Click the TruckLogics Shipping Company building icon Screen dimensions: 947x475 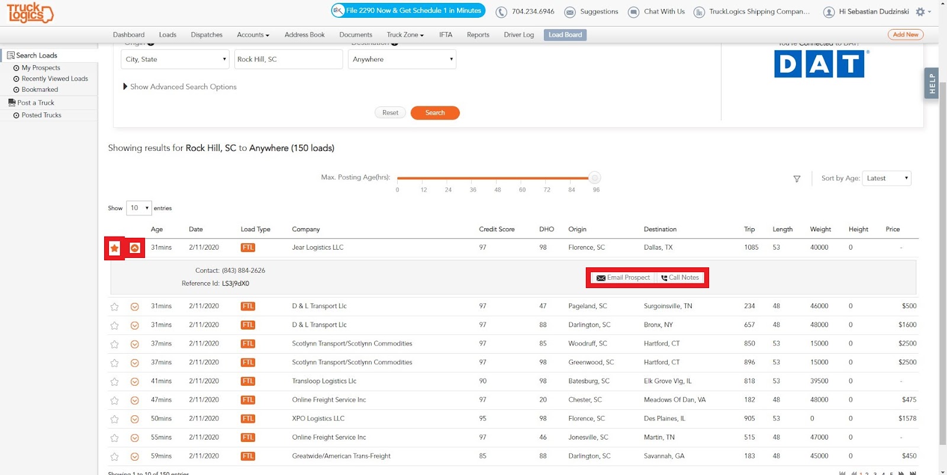tap(699, 12)
